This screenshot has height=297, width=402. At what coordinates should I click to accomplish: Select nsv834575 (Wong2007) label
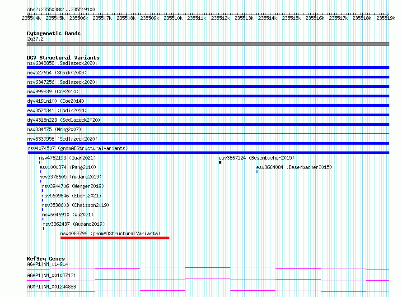coord(54,129)
